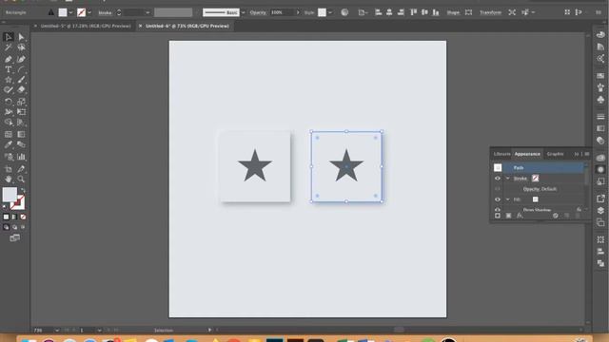Expand the Stroke row chevron

[507, 179]
